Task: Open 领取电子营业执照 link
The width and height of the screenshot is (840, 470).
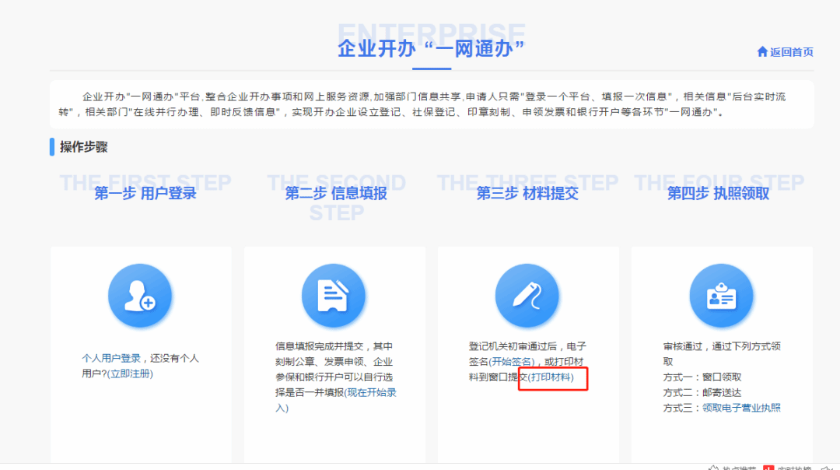Action: (x=741, y=408)
